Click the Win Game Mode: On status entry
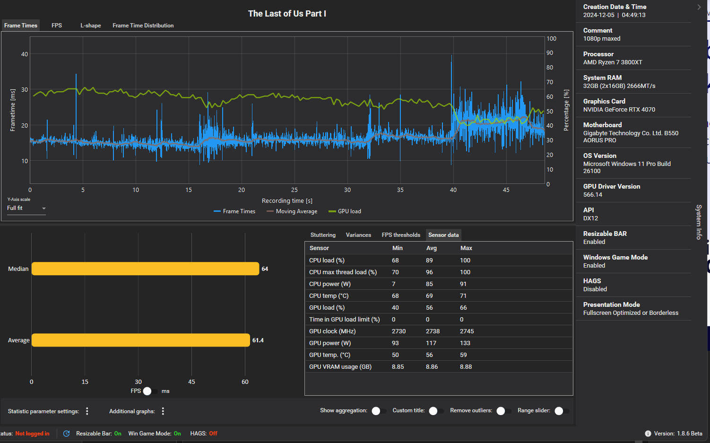 (x=155, y=434)
